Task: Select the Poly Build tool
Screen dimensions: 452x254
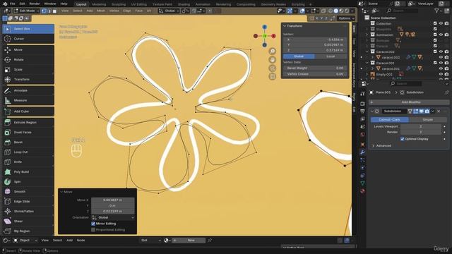Action: pos(28,172)
